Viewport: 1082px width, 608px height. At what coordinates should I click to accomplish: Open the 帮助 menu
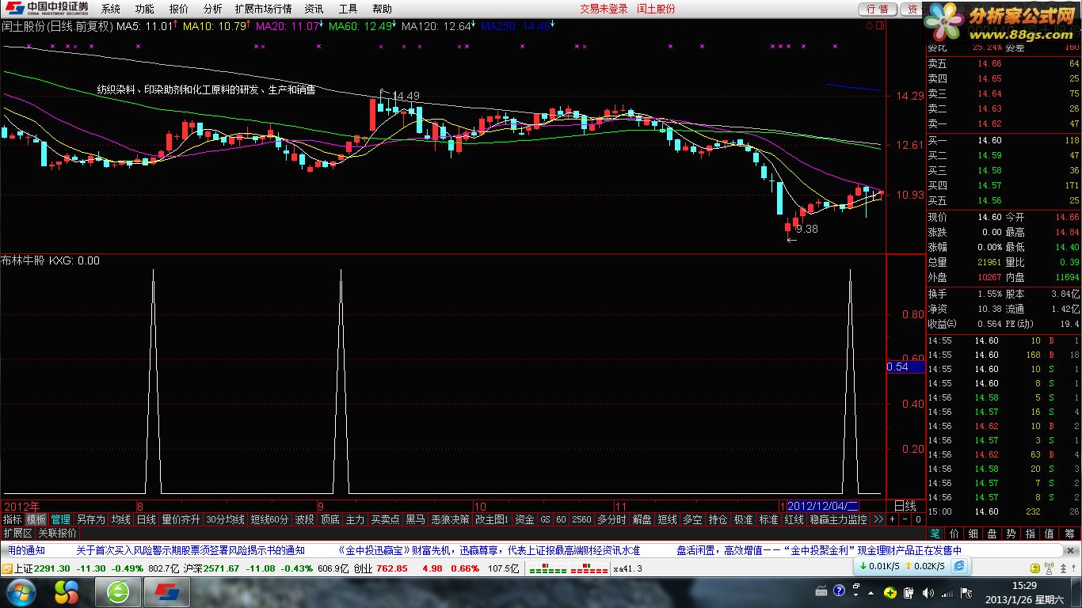point(382,9)
